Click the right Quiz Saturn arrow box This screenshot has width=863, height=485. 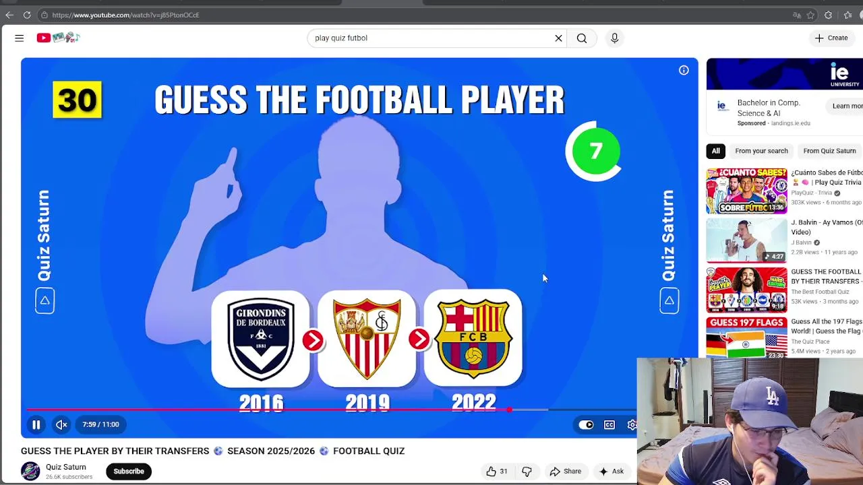(669, 300)
